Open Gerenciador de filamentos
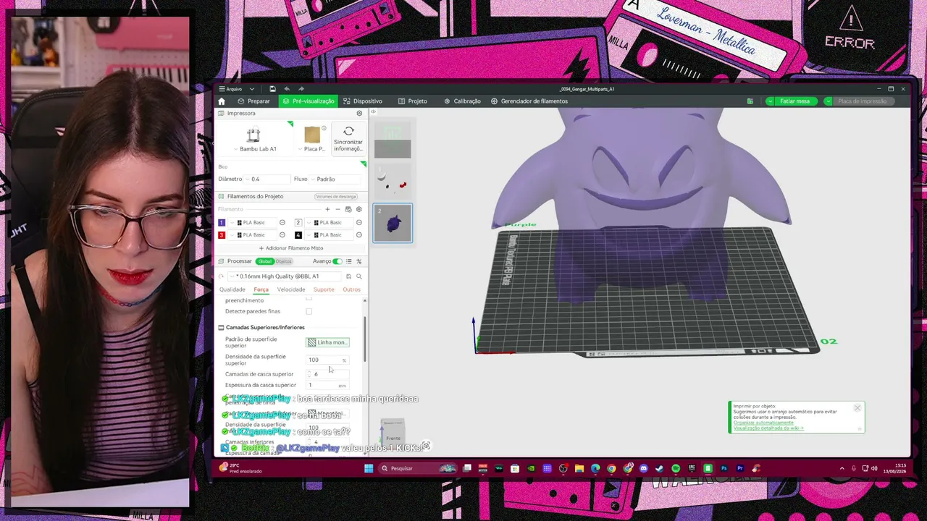 (529, 101)
